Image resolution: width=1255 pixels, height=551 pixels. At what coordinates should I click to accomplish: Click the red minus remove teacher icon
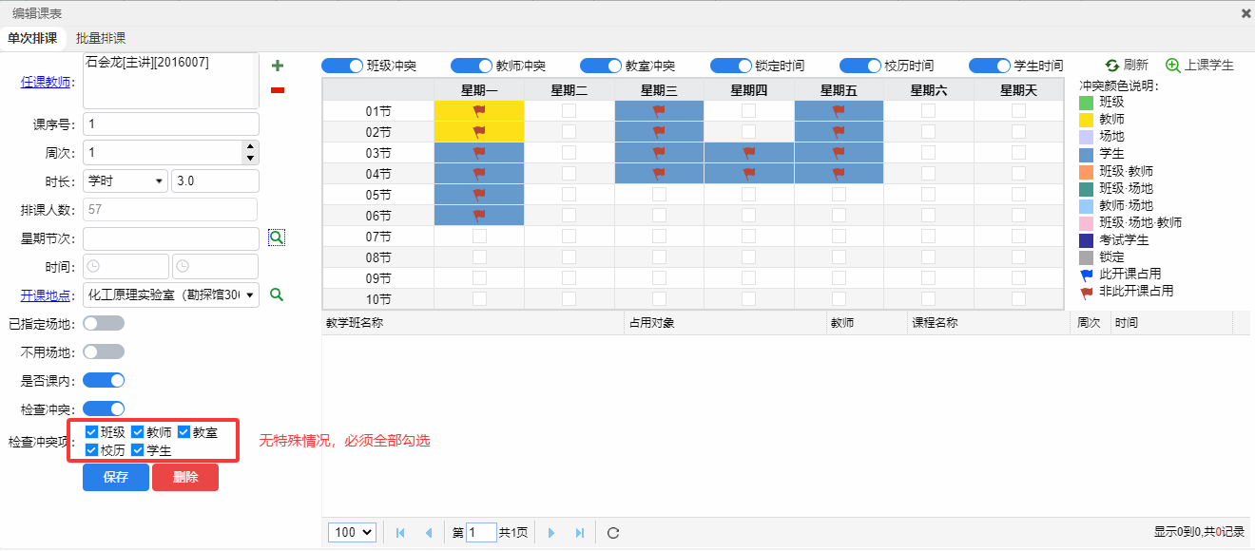(x=278, y=90)
